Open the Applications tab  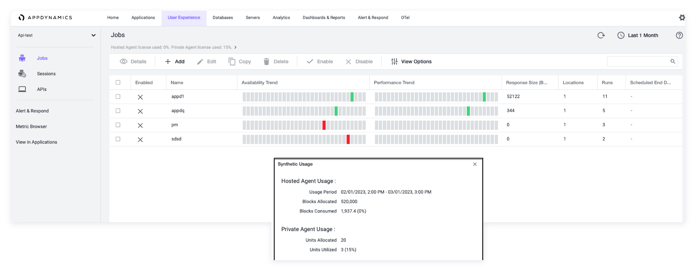[143, 18]
